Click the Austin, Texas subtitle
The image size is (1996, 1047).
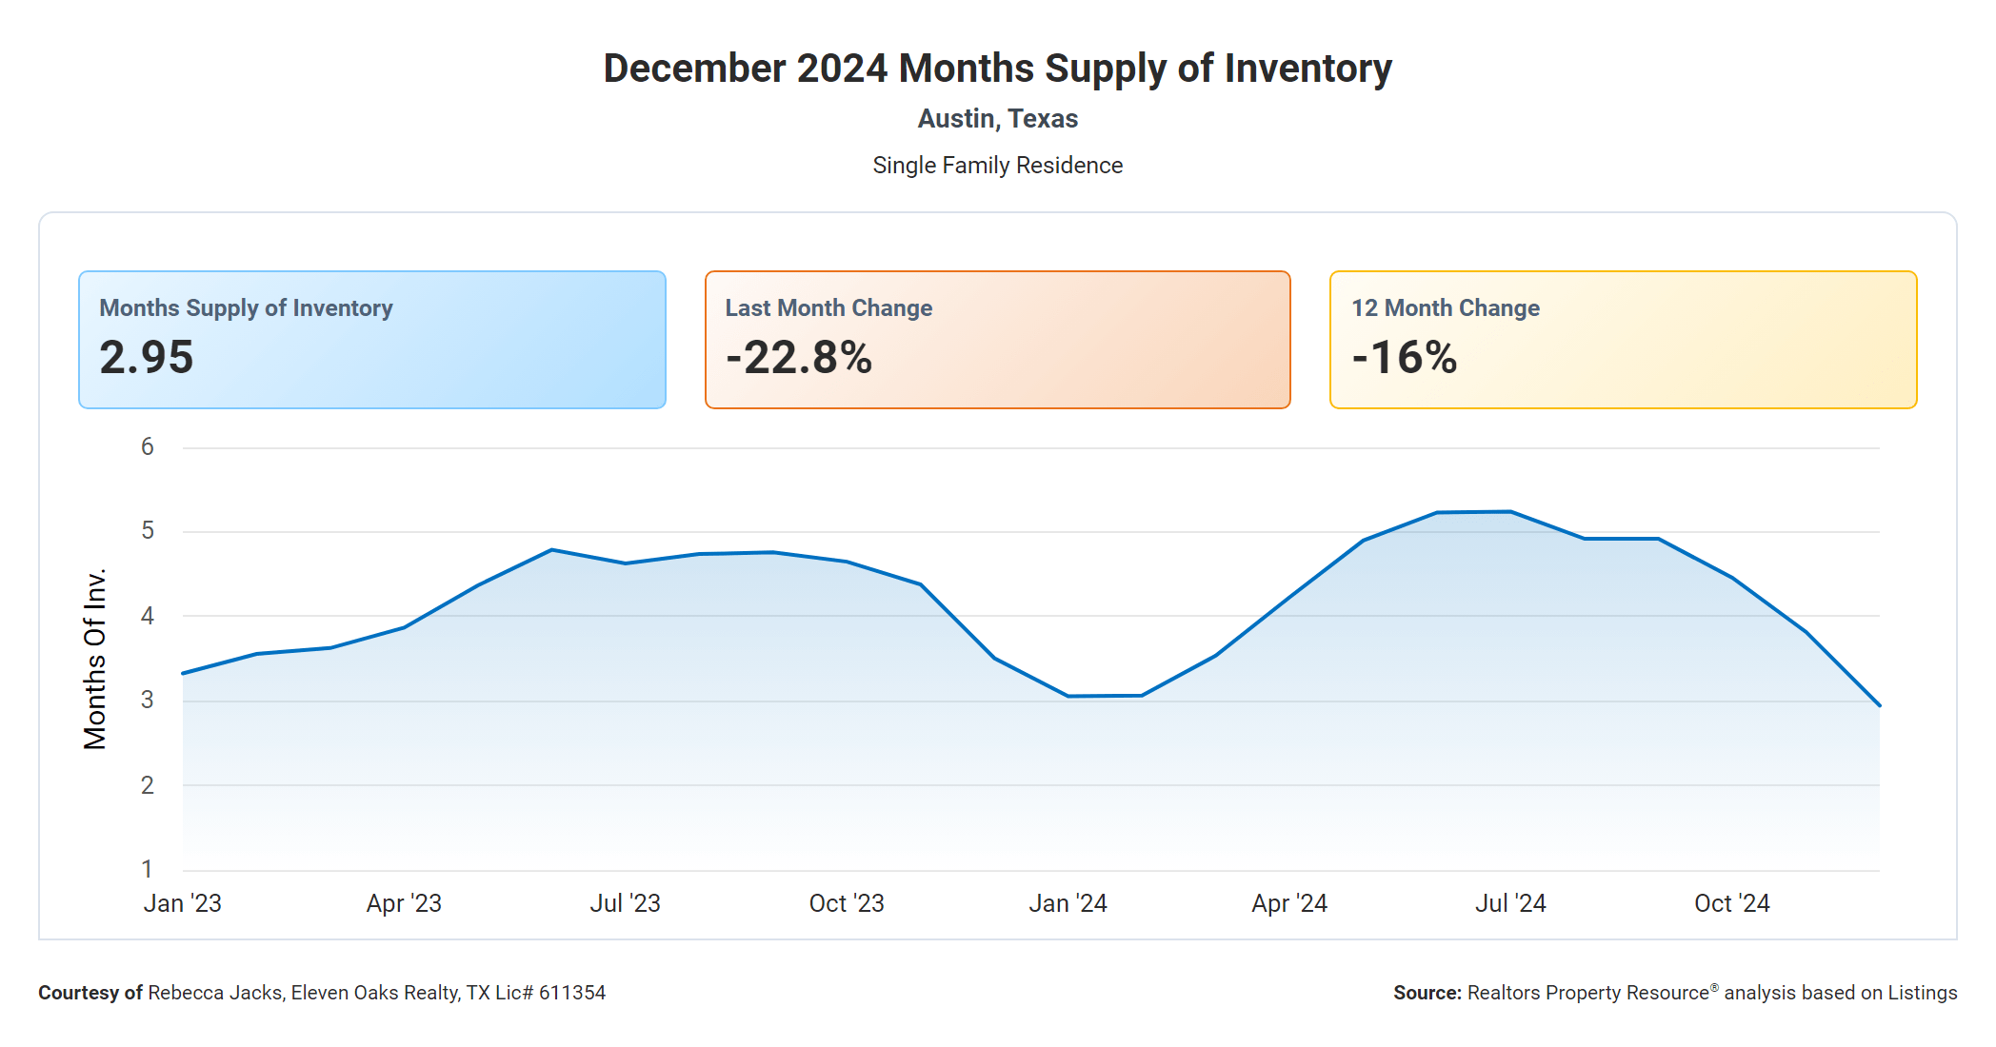point(997,119)
